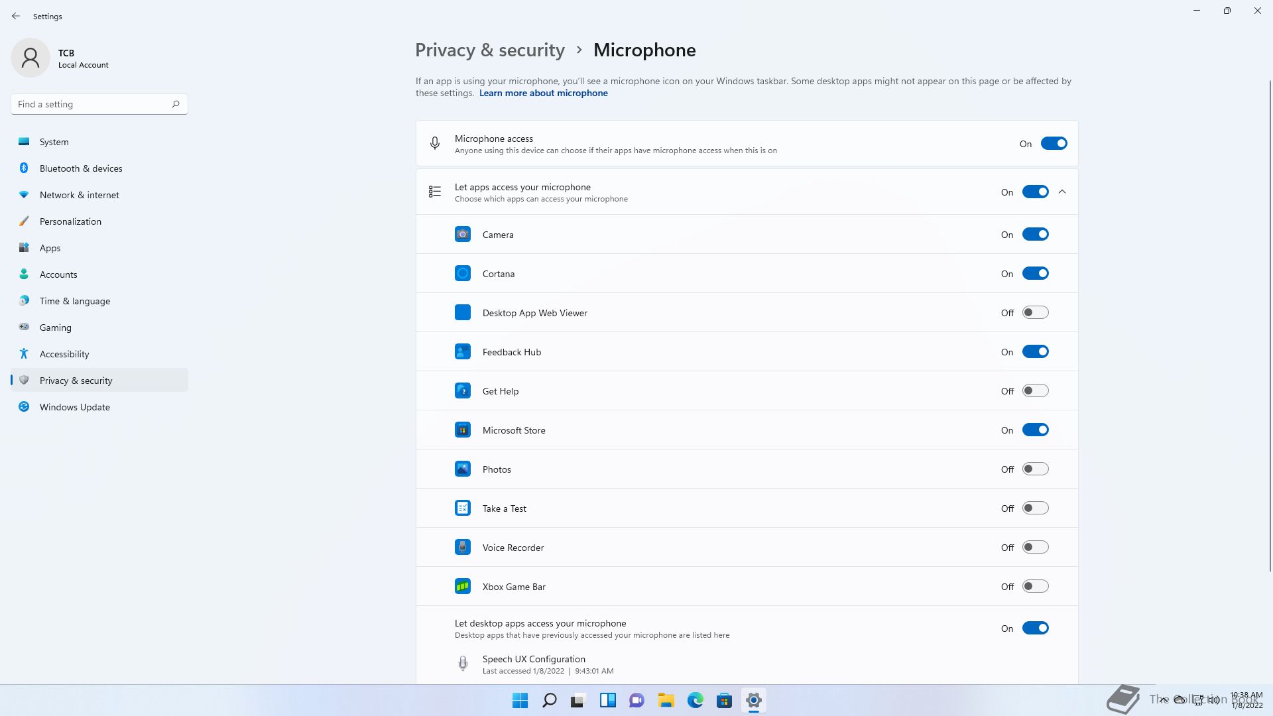The height and width of the screenshot is (716, 1273).
Task: Click the Cortana app icon
Action: pos(463,273)
